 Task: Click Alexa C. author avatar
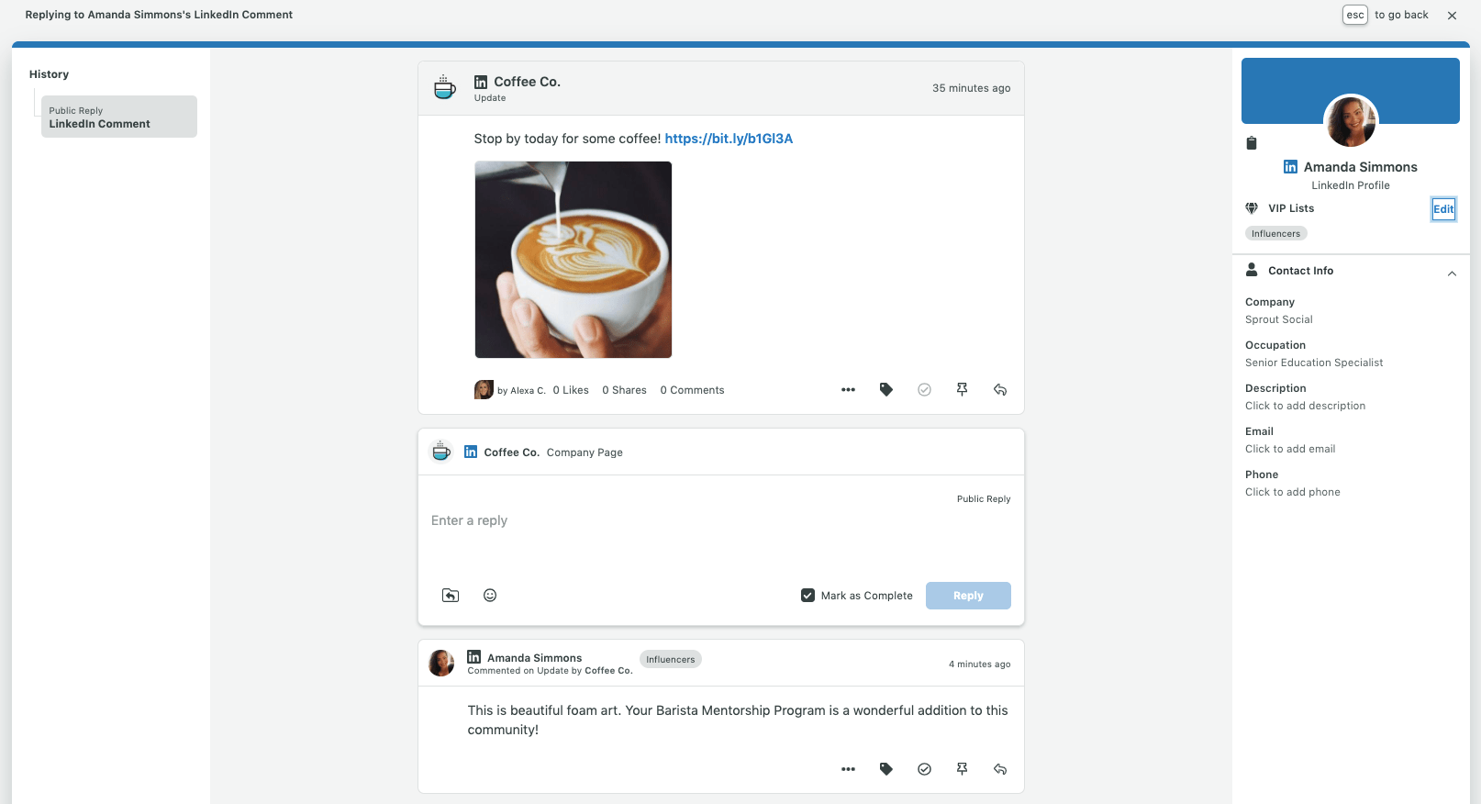point(484,390)
